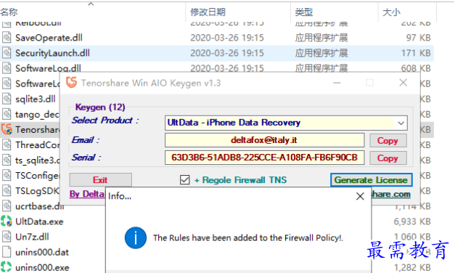The image size is (455, 273).
Task: Click the ThreadCor file icon
Action: click(x=7, y=145)
